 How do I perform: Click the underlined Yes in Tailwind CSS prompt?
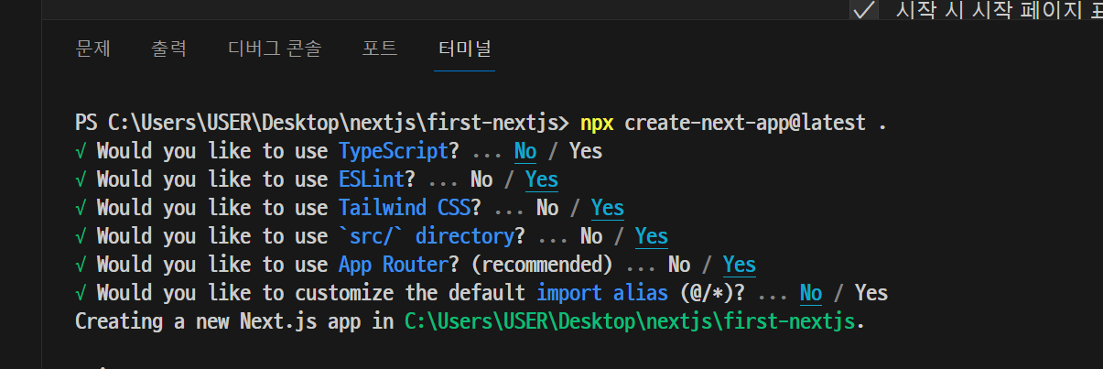point(608,207)
